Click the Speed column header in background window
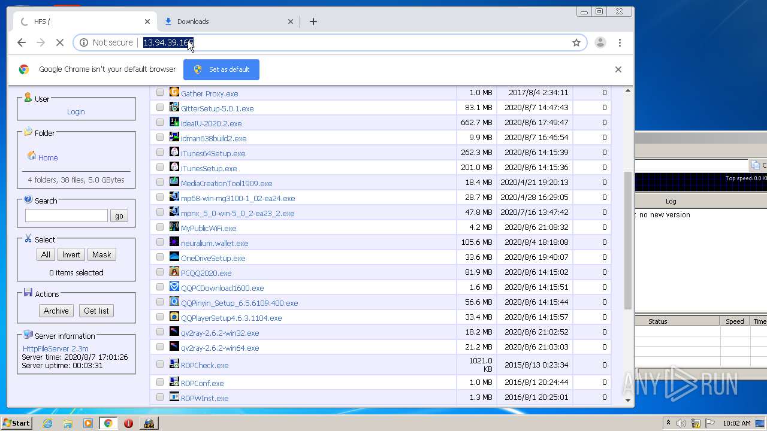Image resolution: width=767 pixels, height=431 pixels. pos(735,321)
